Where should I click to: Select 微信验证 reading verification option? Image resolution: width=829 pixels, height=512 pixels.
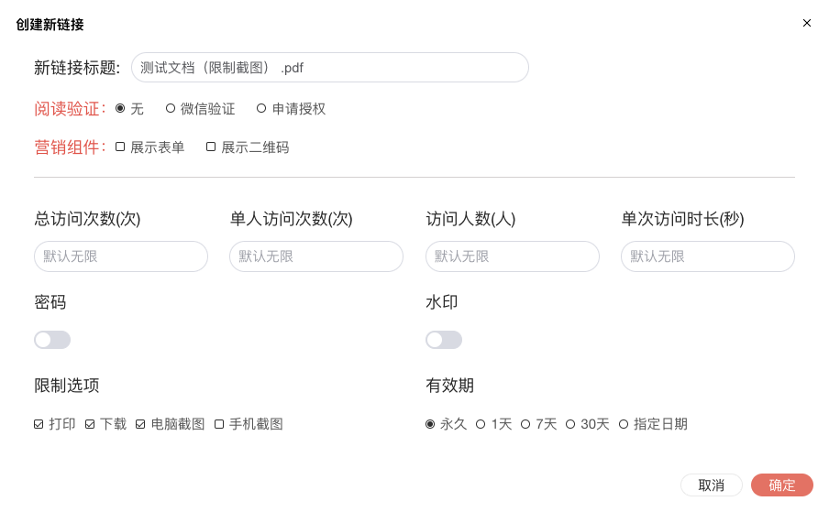click(171, 109)
